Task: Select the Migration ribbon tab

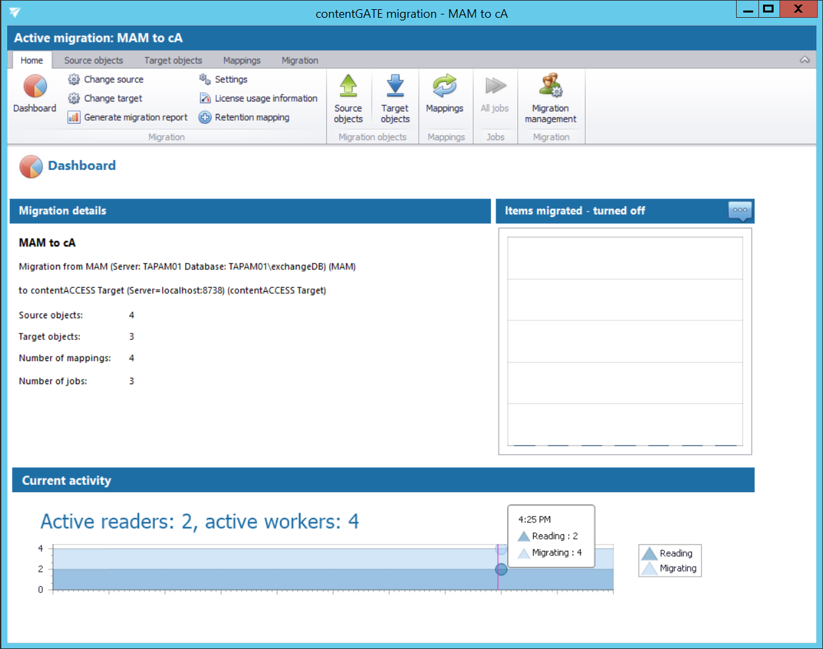Action: 300,60
